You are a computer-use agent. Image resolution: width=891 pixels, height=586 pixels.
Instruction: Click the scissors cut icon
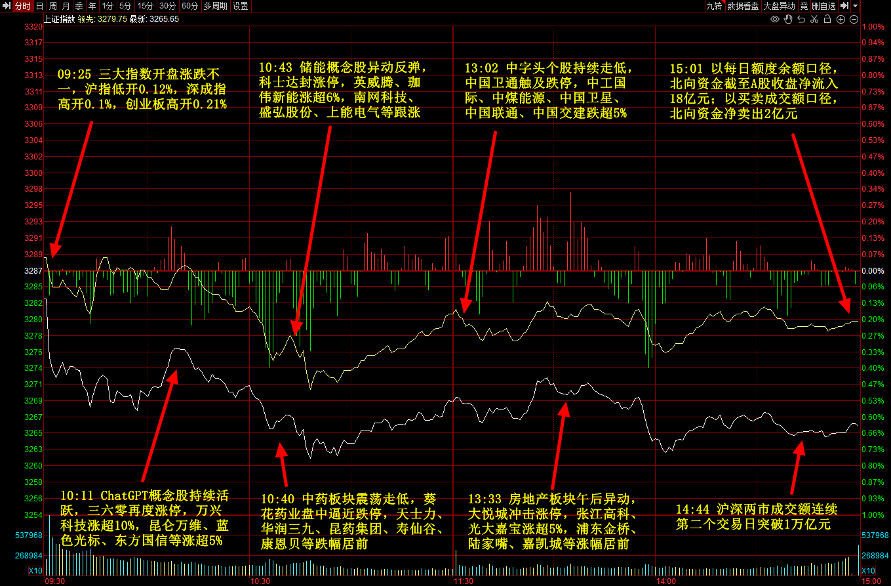coord(814,19)
